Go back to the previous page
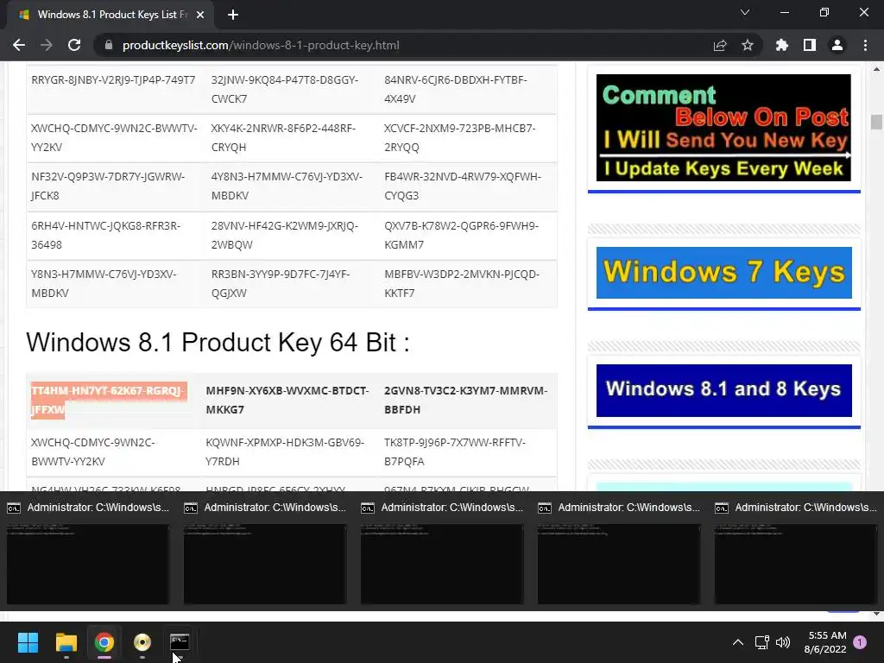This screenshot has height=663, width=884. click(19, 45)
